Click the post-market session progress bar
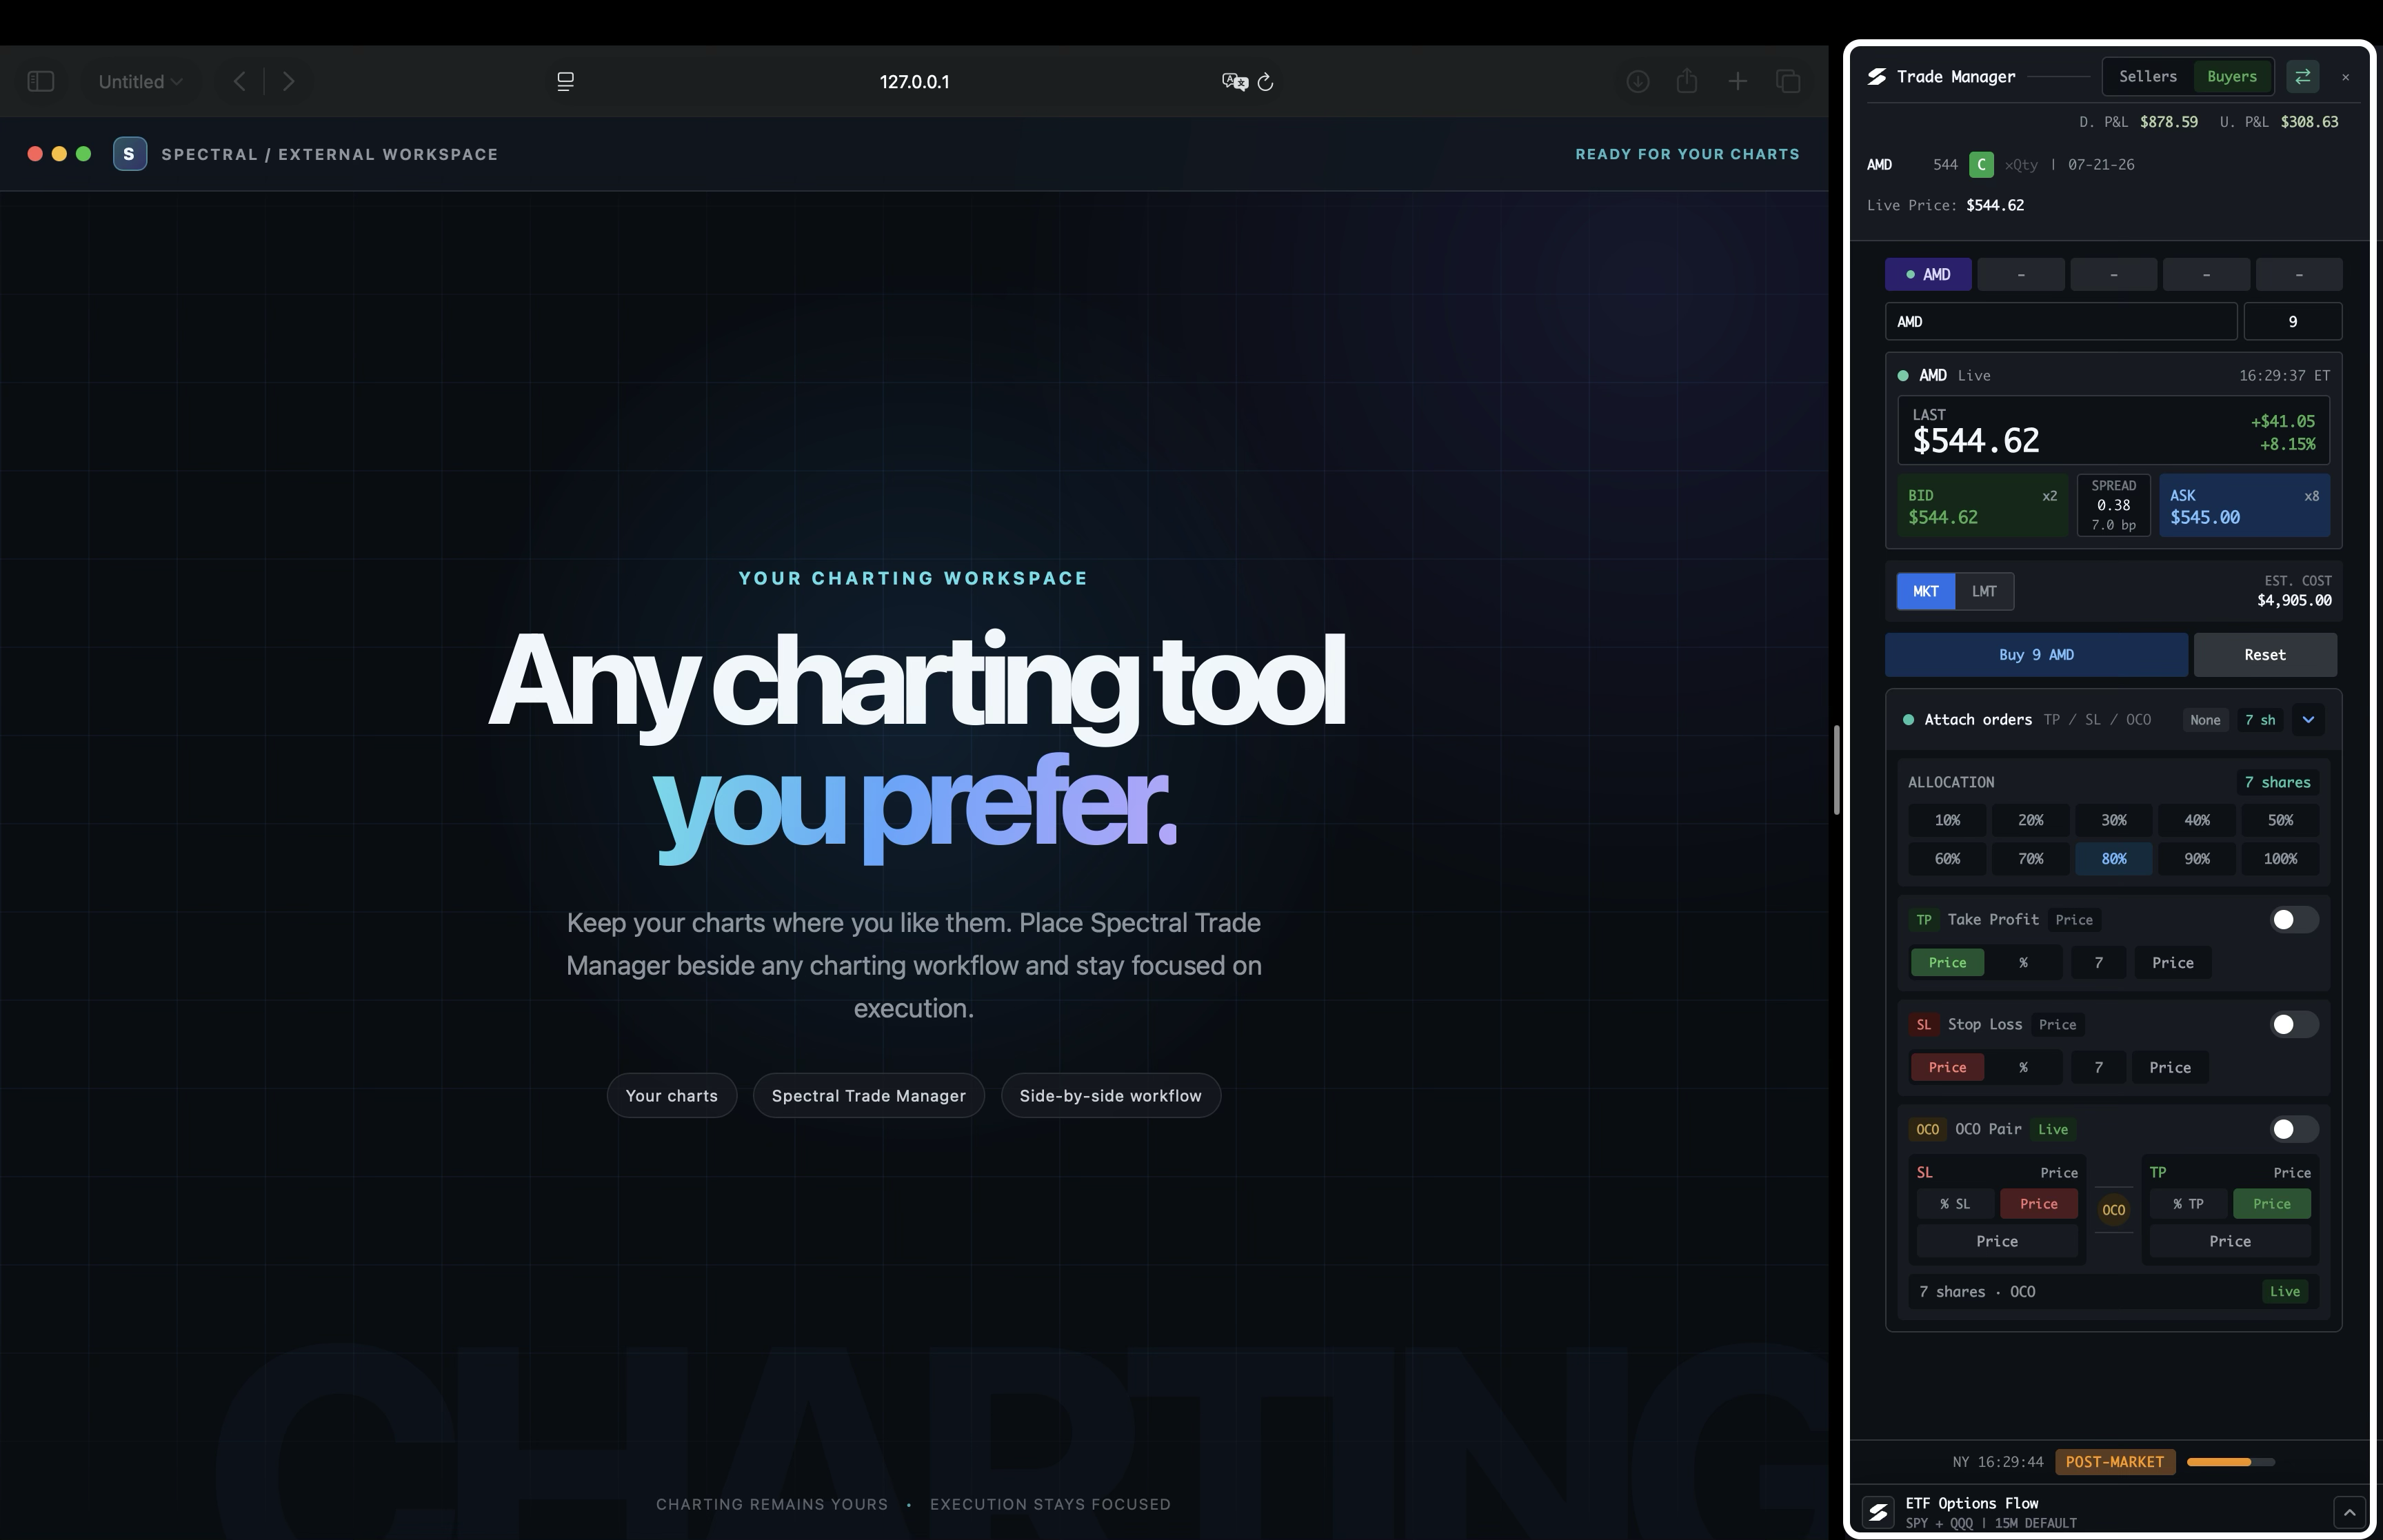Viewport: 2383px width, 1540px height. [2230, 1462]
